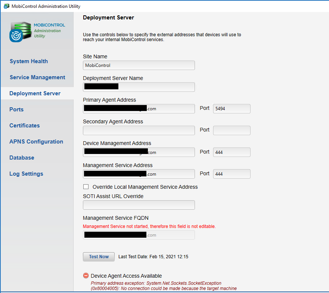Click the SOTI Assist URL Override field
This screenshot has height=293, width=329.
(139, 205)
